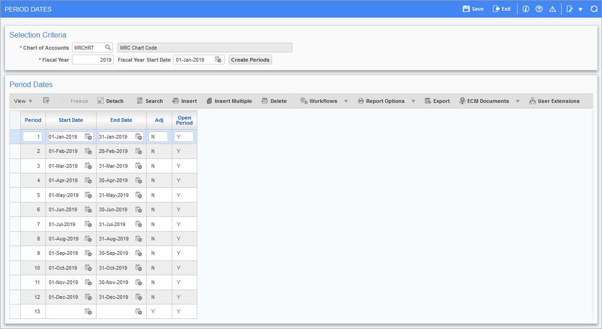The width and height of the screenshot is (602, 329).
Task: Open calendar for 01-Sep-2019 start date
Action: click(88, 253)
